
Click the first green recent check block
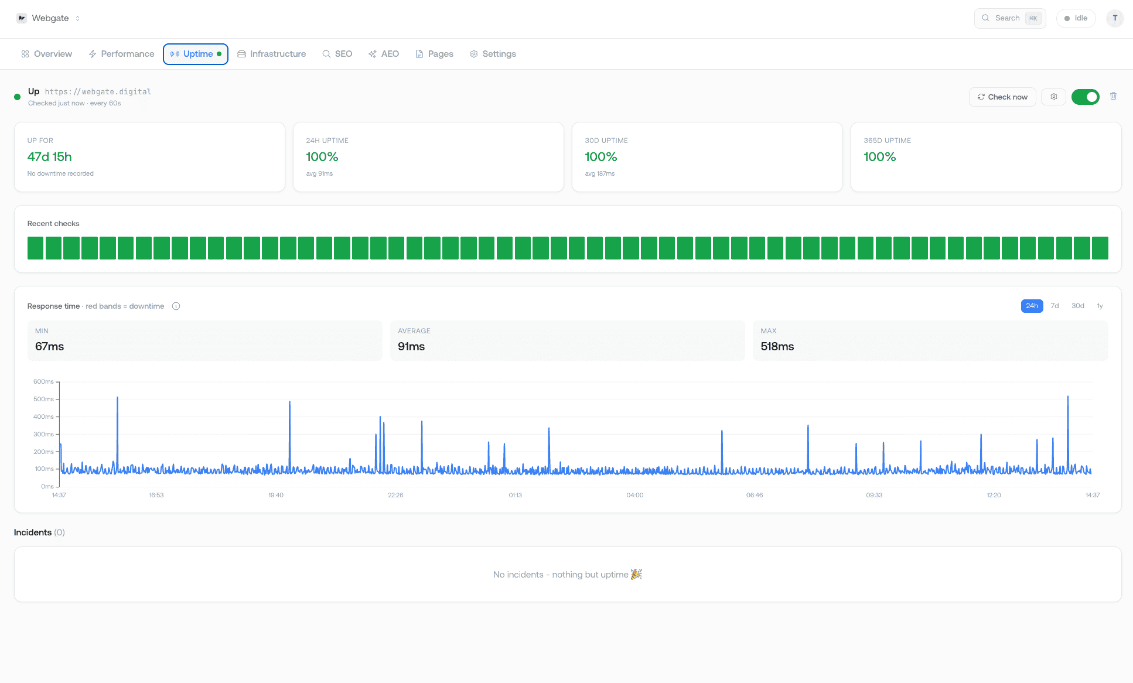pos(35,248)
